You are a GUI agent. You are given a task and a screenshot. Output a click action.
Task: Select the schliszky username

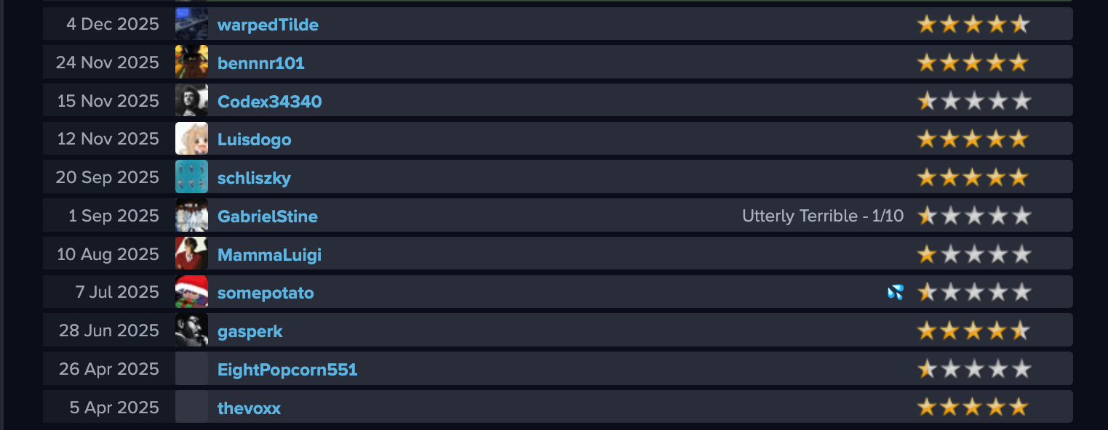point(254,178)
